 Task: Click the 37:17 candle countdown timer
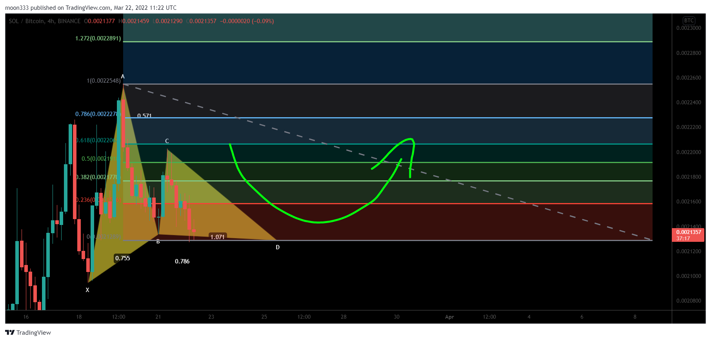point(683,238)
